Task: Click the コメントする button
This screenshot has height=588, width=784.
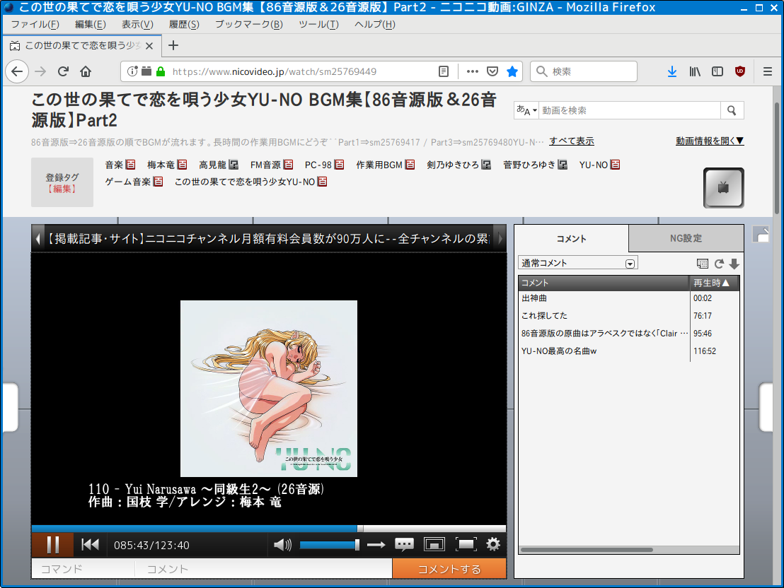Action: (449, 569)
